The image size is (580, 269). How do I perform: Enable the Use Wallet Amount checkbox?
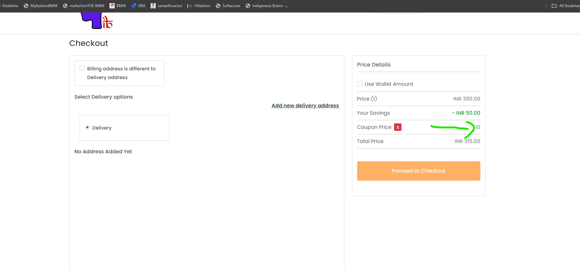(x=360, y=84)
